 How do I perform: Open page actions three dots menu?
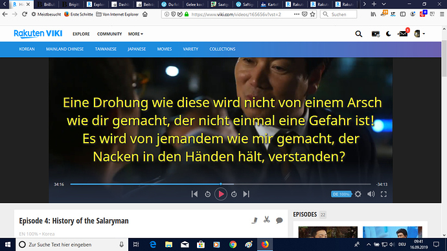click(297, 14)
